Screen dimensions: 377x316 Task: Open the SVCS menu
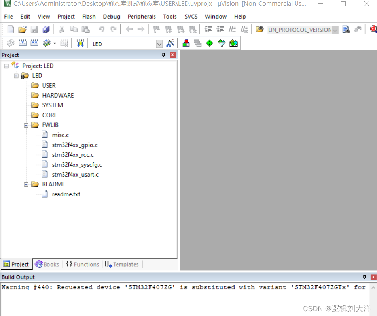point(191,17)
